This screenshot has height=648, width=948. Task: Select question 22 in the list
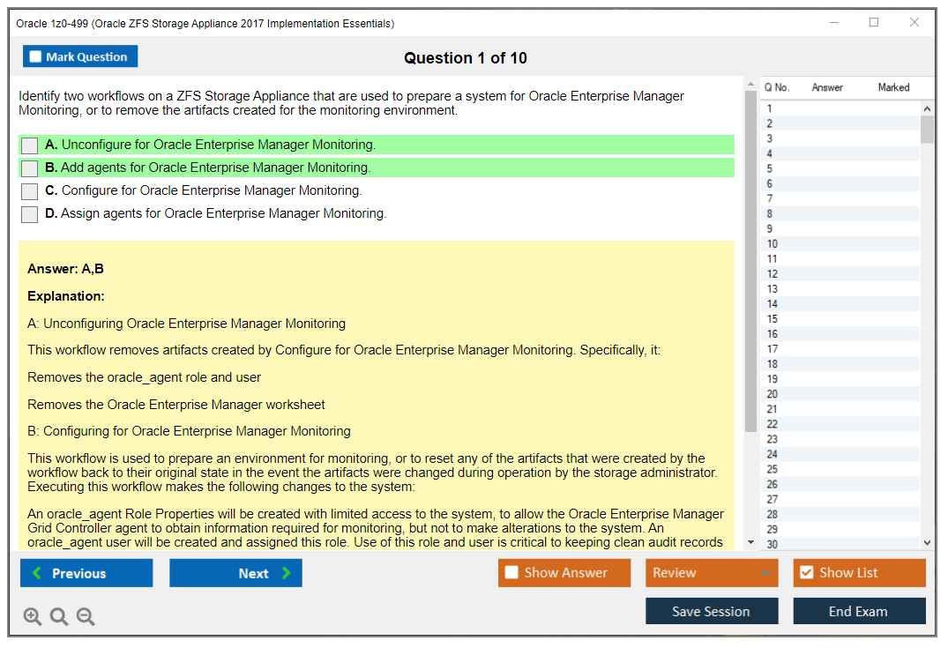click(x=840, y=424)
